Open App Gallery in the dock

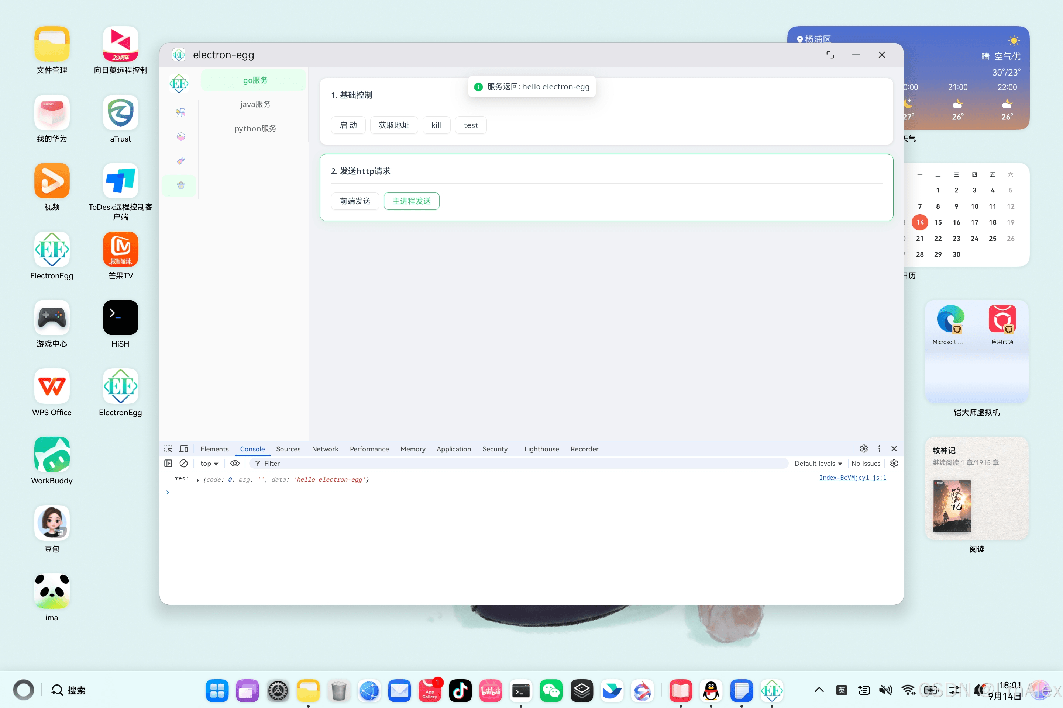pos(430,690)
